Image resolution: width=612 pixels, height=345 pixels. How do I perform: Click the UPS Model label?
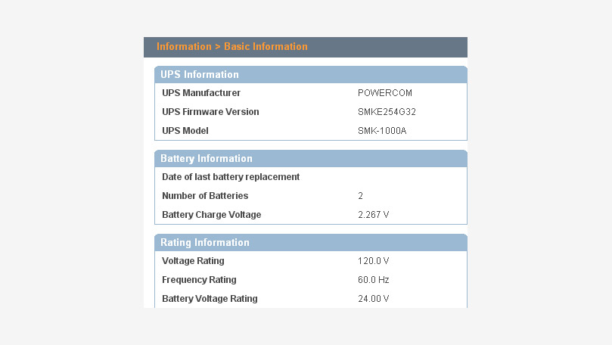(185, 131)
